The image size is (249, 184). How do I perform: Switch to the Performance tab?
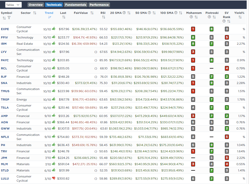99,4
